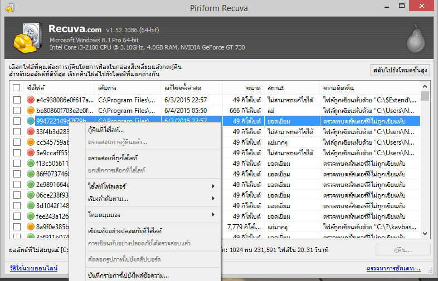438x281 pixels.
Task: Check the box for 86ff073746 file
Action: [17, 174]
